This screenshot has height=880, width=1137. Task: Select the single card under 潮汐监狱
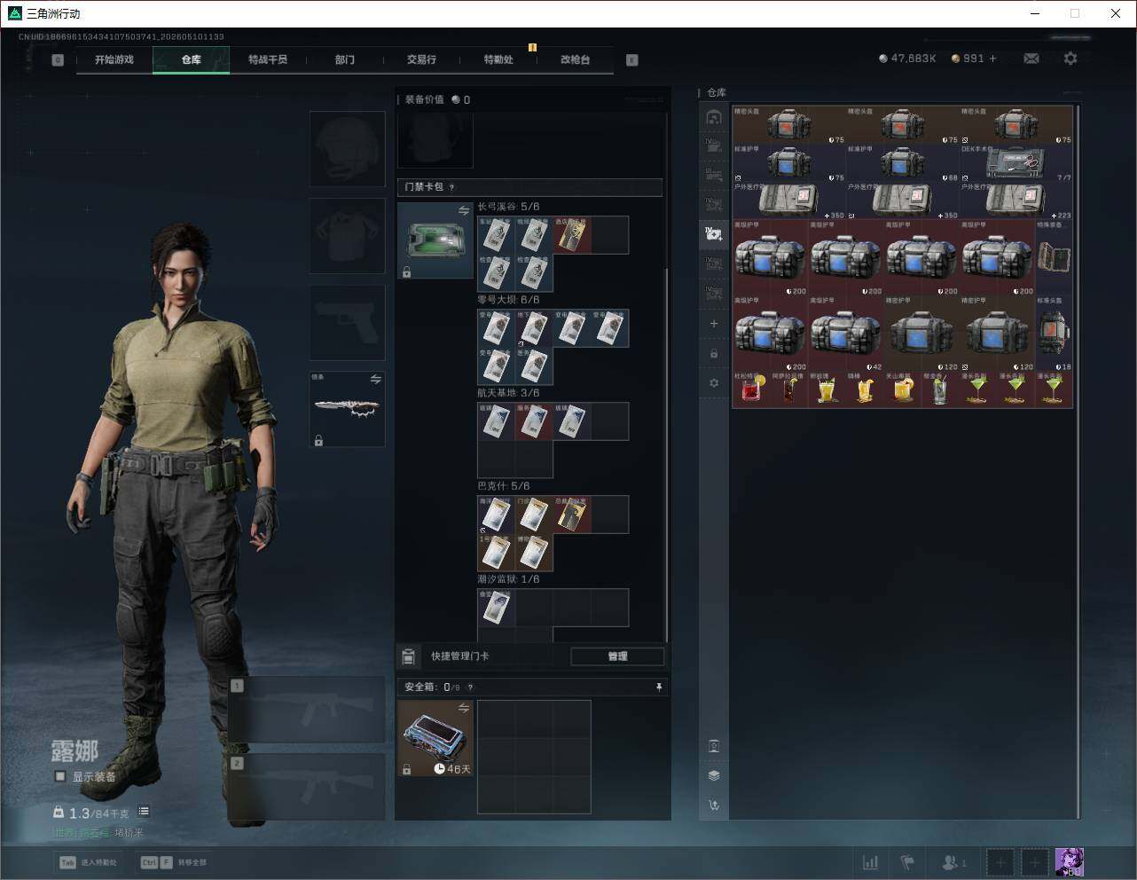click(x=497, y=608)
